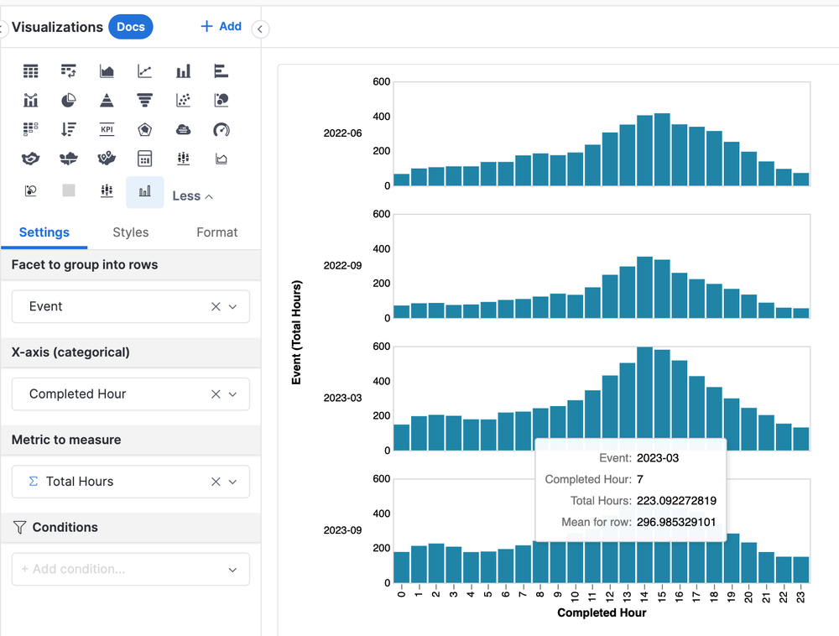Choose the radar chart visualization
The image size is (839, 636).
click(x=144, y=129)
